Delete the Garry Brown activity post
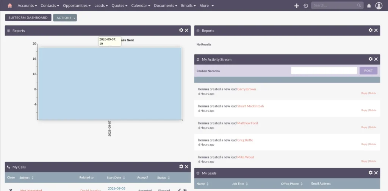The image size is (388, 191). click(x=372, y=93)
